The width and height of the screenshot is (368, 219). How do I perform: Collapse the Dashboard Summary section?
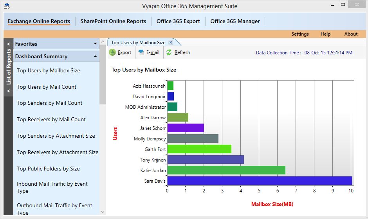[95, 56]
